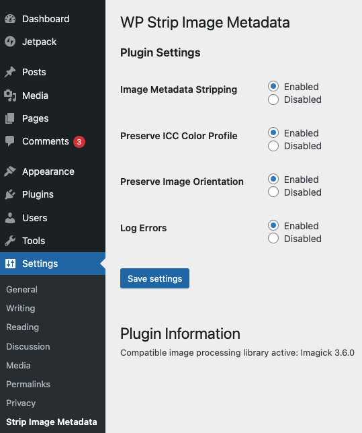Viewport: 362px width, 433px height.
Task: Click the Posts pushpin icon
Action: [10, 72]
